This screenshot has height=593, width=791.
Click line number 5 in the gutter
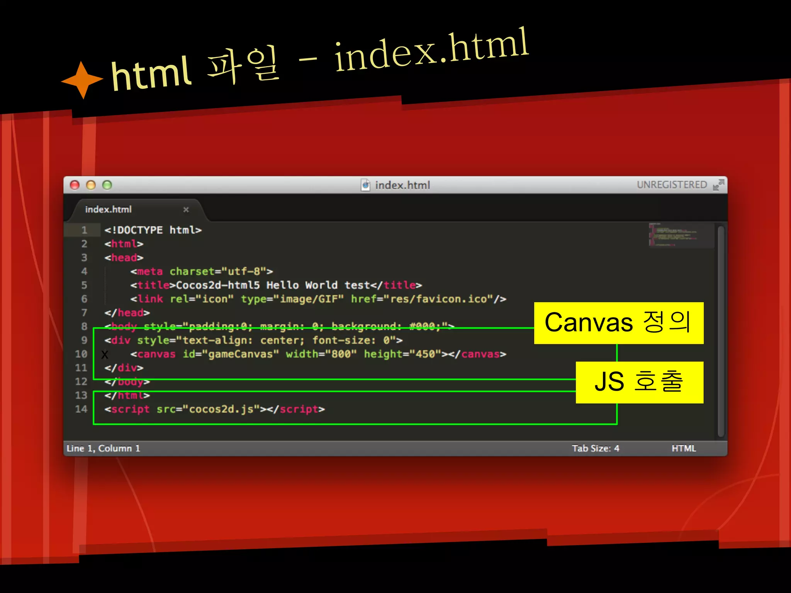tap(84, 285)
